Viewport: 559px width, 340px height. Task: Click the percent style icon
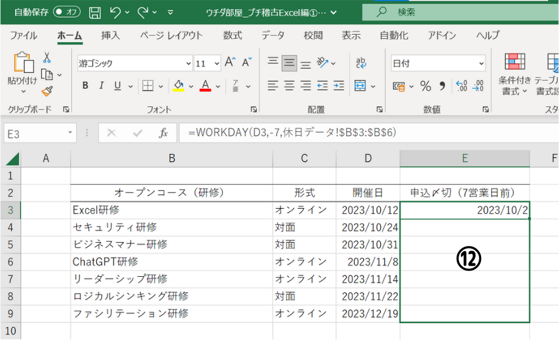425,86
